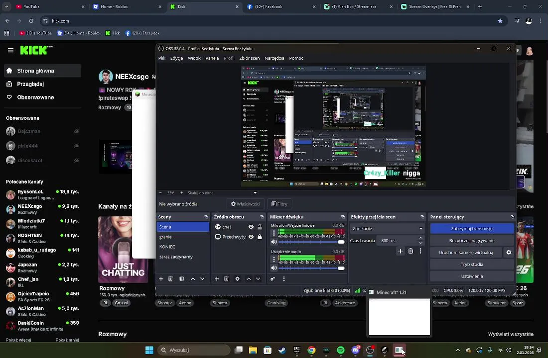Screen dimensions: 548x358
Task: Move scene up with Sceny up arrow
Action: pyautogui.click(x=193, y=279)
